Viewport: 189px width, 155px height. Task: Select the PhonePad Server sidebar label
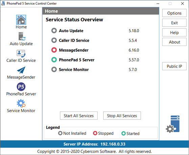21,94
